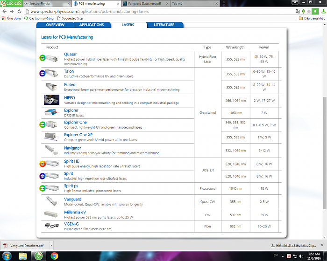This screenshot has width=327, height=261.
Task: Bookmark this page with the star icon
Action: [309, 12]
